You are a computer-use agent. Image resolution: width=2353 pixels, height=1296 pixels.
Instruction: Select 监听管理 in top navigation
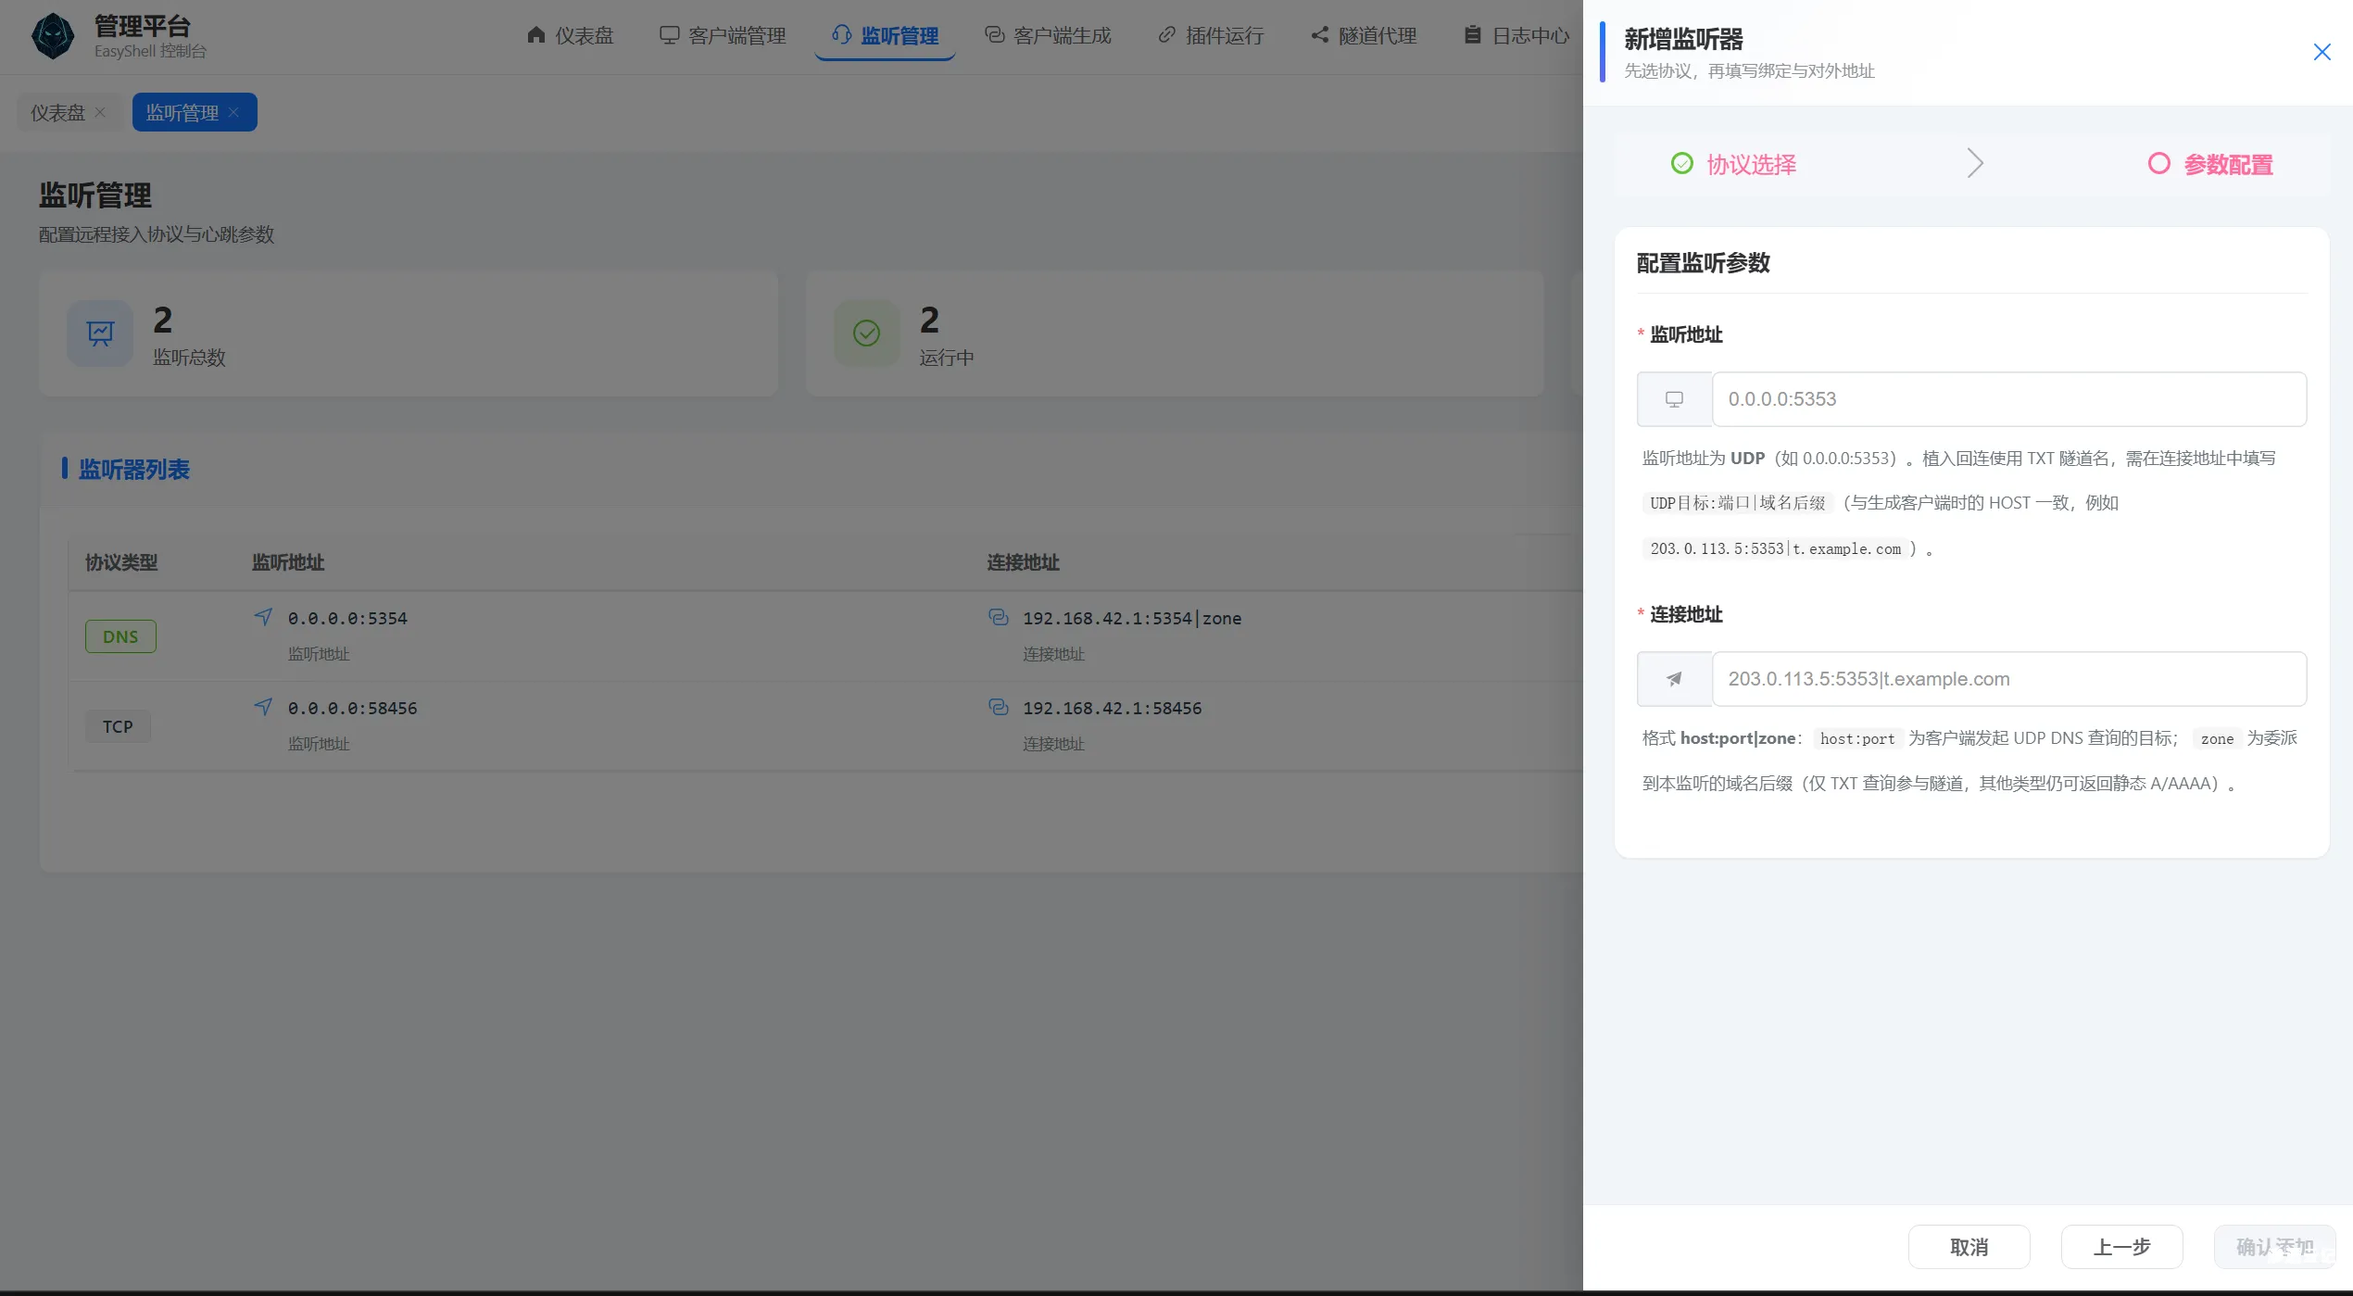(x=886, y=35)
